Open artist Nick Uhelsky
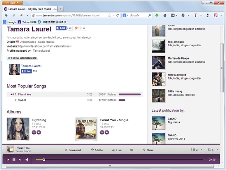This screenshot has width=226, height=170. point(176,42)
